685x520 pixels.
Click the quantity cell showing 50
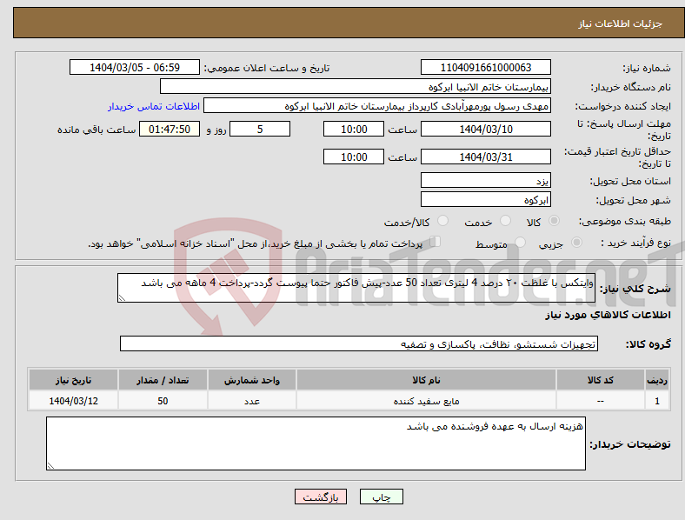(163, 401)
